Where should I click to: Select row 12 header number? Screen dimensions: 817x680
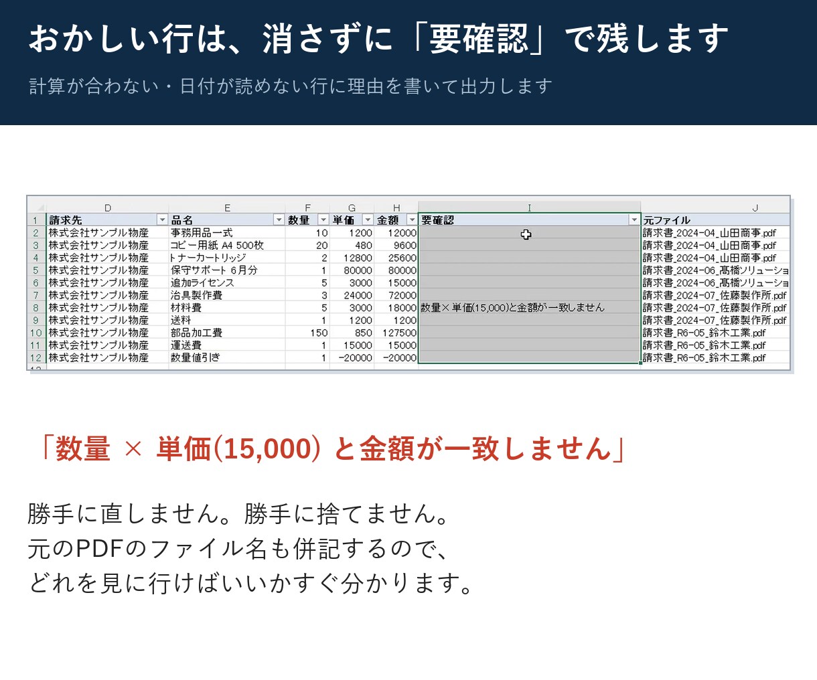(x=36, y=358)
